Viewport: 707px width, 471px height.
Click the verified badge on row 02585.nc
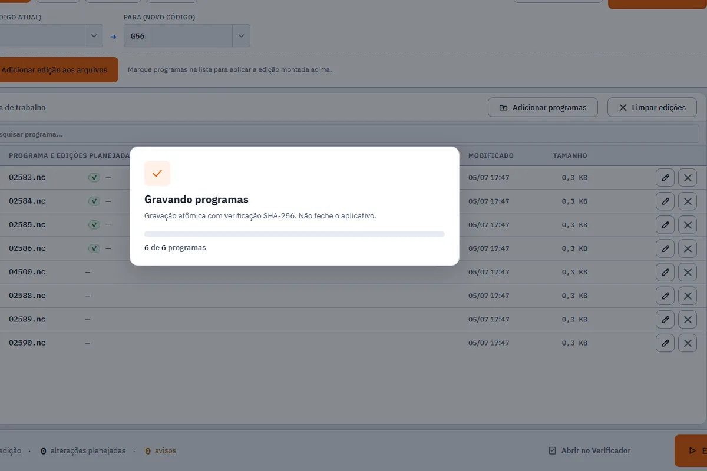pyautogui.click(x=94, y=224)
